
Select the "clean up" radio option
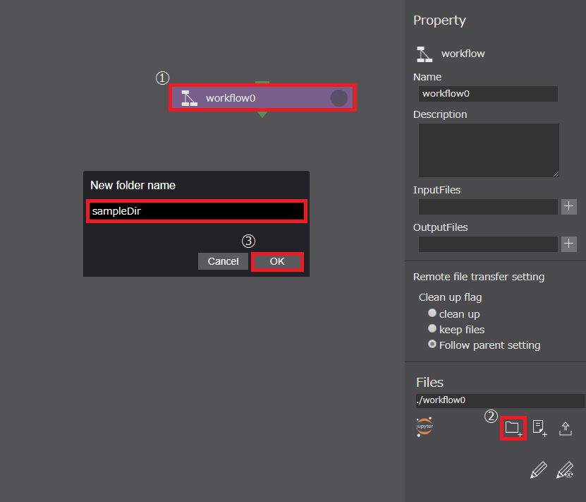pos(432,313)
